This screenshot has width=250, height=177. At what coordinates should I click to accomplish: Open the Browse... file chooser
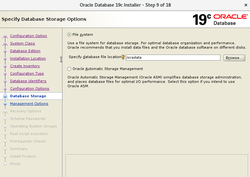coord(234,58)
